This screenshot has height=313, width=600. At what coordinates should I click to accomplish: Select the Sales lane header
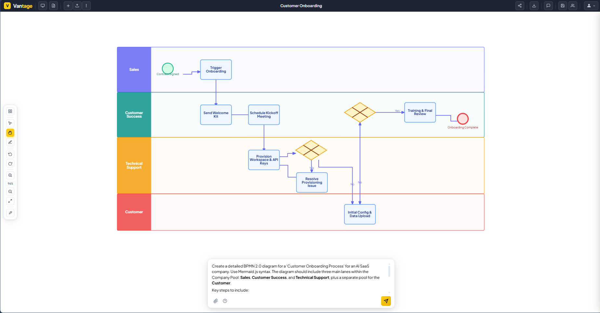click(134, 70)
